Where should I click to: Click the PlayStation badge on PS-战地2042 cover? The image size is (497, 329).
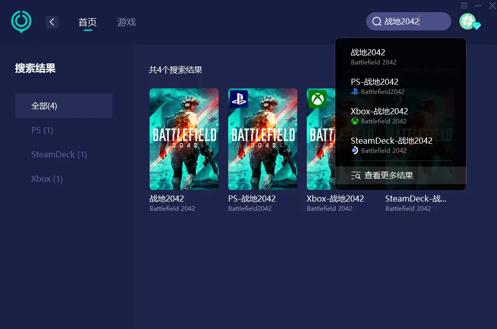point(239,99)
